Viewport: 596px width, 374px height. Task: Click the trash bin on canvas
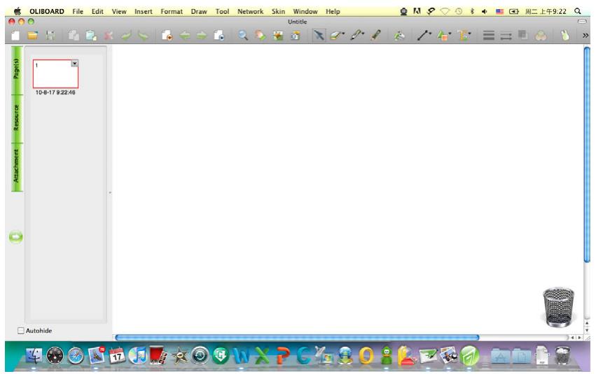point(558,307)
